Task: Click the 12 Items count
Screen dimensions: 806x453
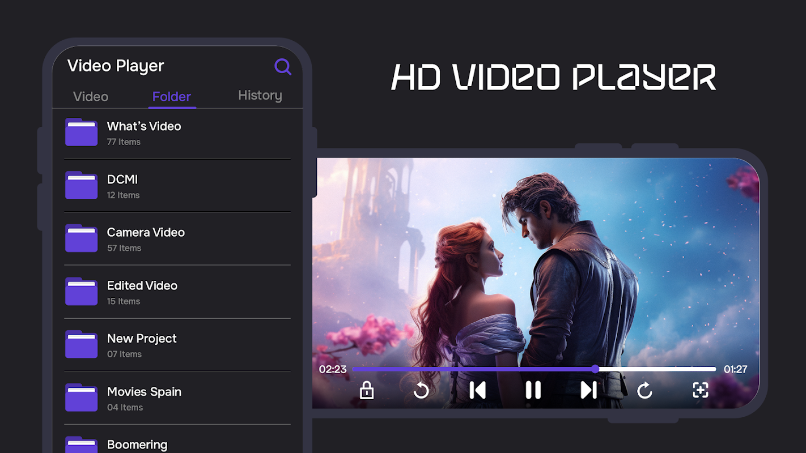Action: click(x=123, y=195)
